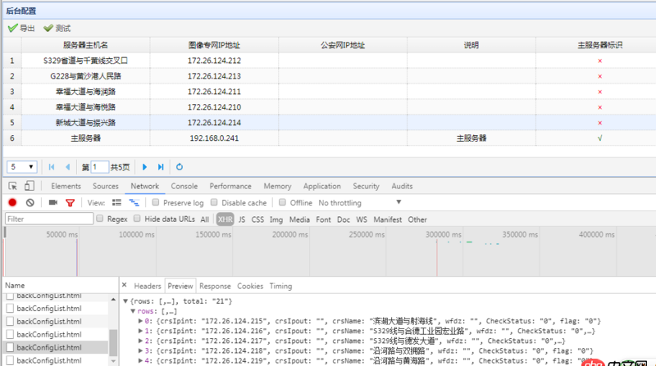
Task: Select table cell 172.26.124.214
Action: click(214, 123)
